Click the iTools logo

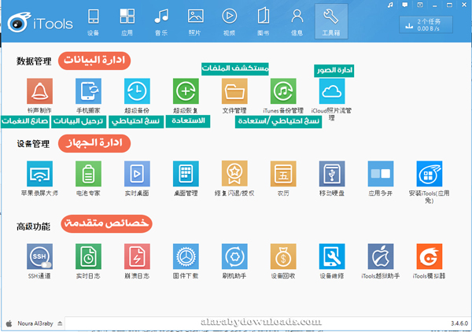pyautogui.click(x=40, y=23)
